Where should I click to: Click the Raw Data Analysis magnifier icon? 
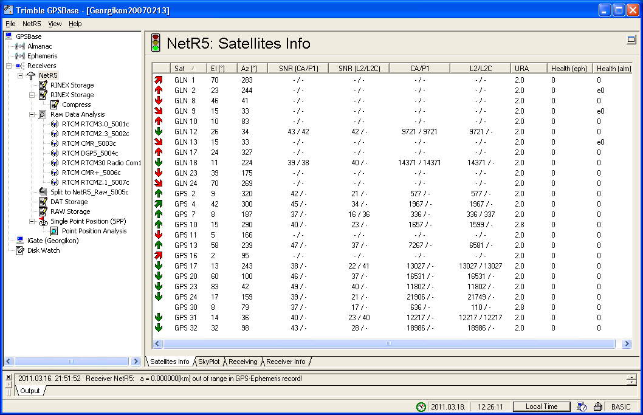pos(43,114)
